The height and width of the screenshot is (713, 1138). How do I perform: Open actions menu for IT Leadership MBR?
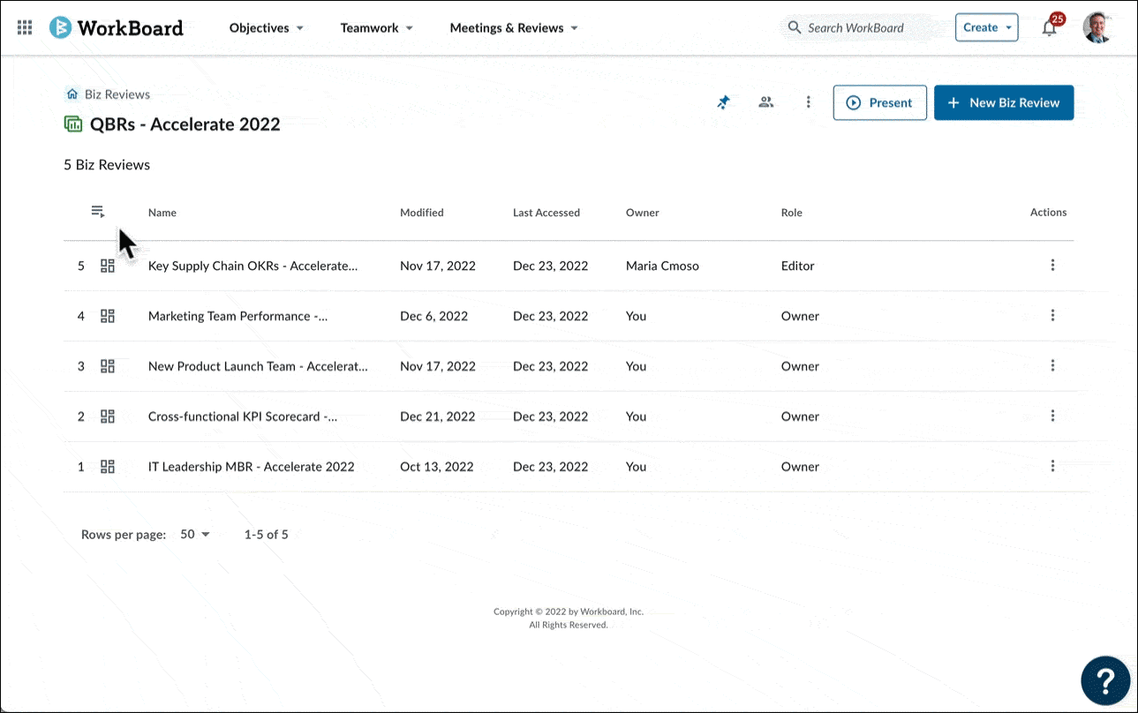[x=1052, y=466]
